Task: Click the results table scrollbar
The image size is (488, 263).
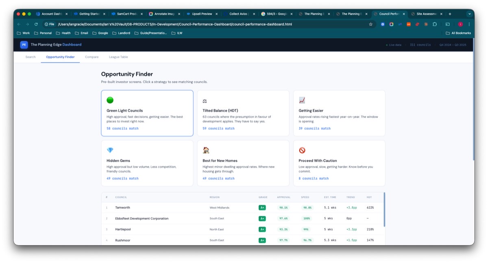Action: click(384, 209)
